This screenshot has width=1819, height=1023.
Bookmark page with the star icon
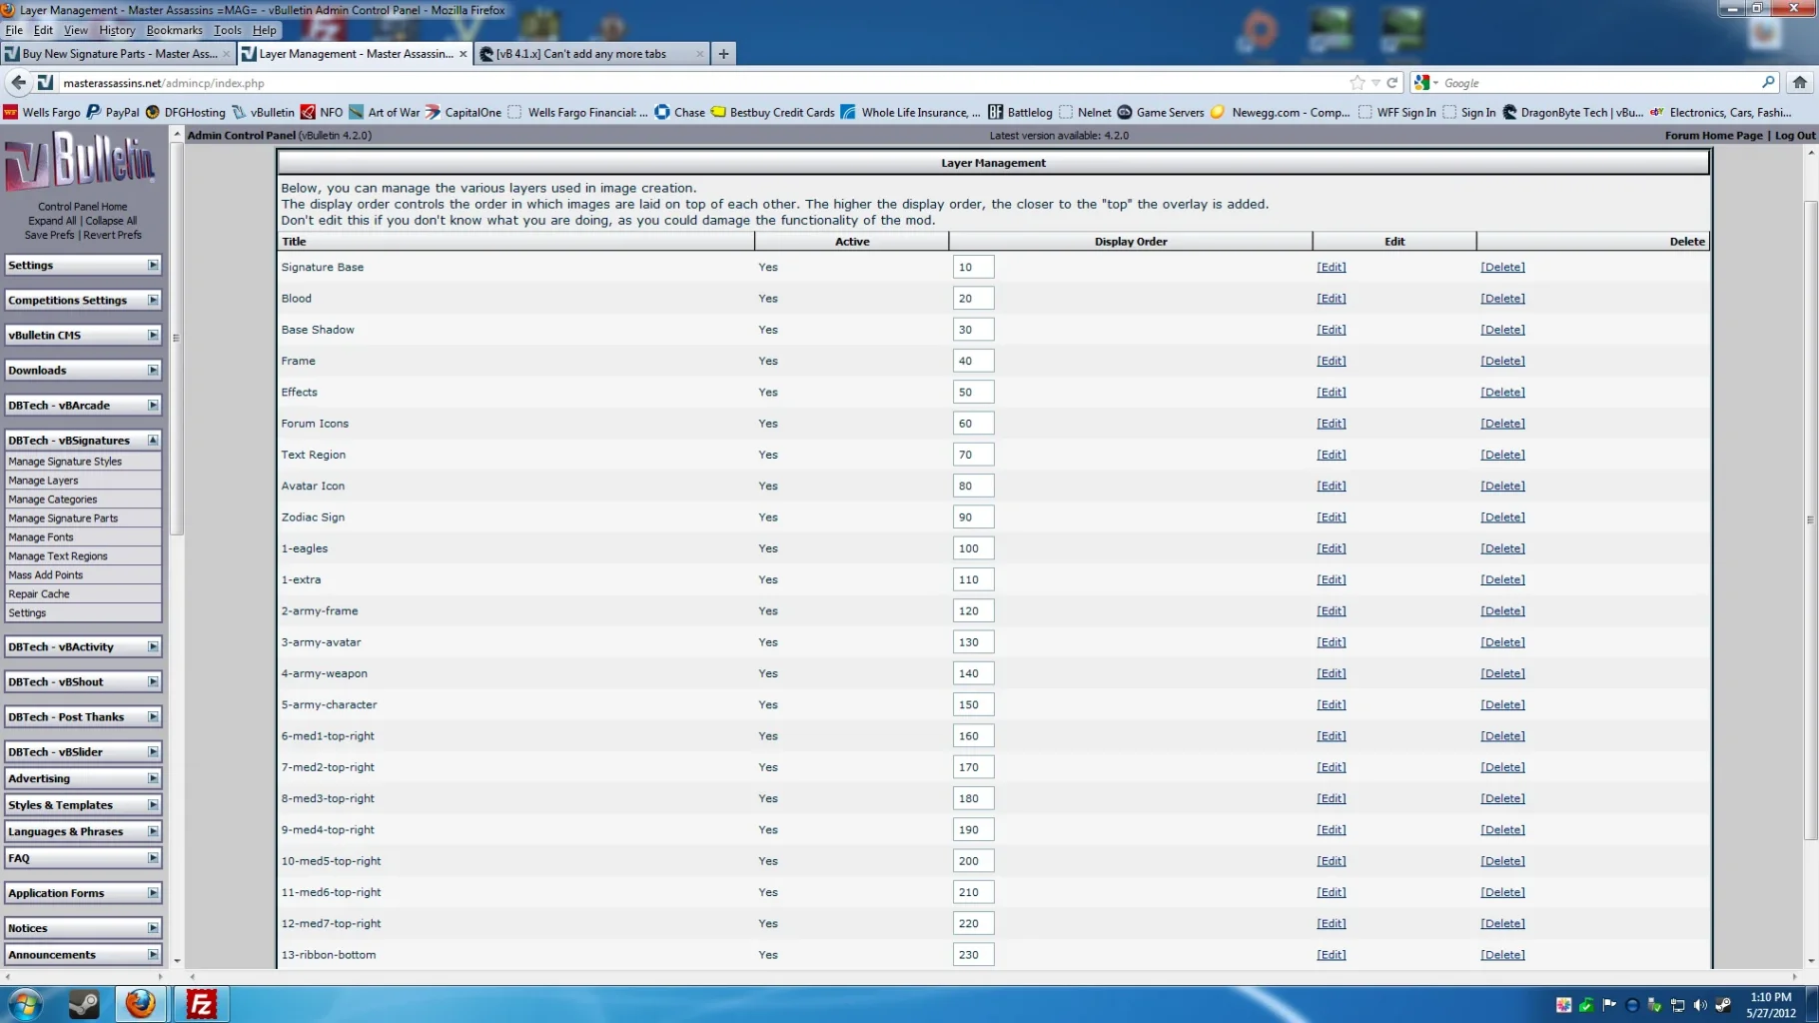1357,83
